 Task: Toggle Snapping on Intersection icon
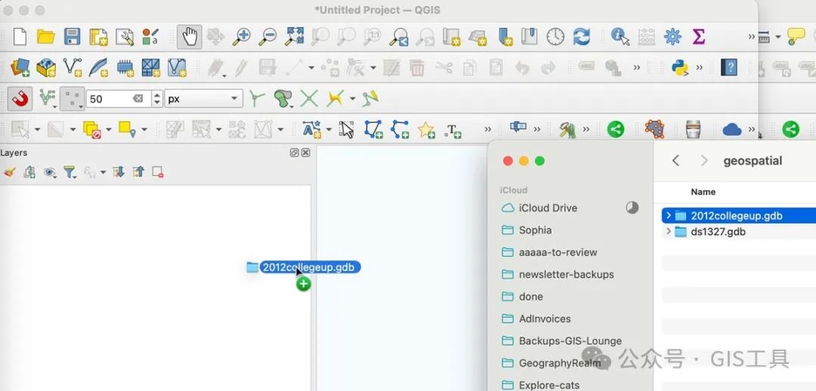(x=309, y=98)
